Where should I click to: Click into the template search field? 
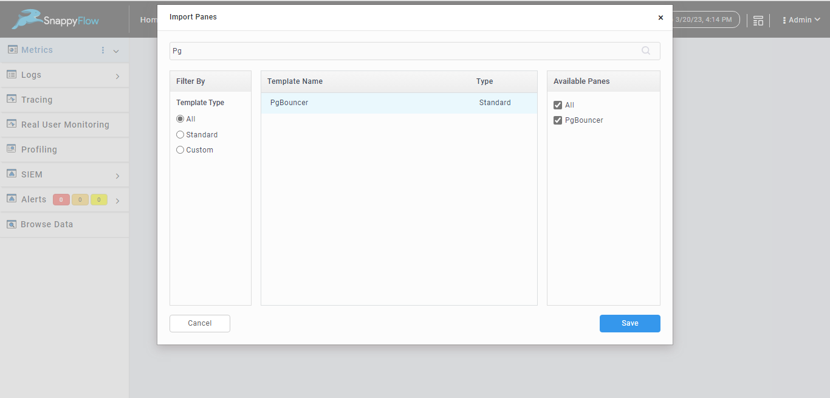coord(415,51)
